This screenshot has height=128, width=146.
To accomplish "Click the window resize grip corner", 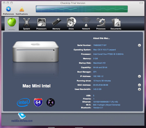I will click(143, 125).
